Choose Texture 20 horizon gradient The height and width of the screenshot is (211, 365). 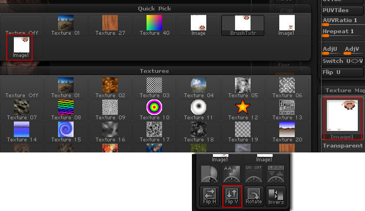click(287, 132)
